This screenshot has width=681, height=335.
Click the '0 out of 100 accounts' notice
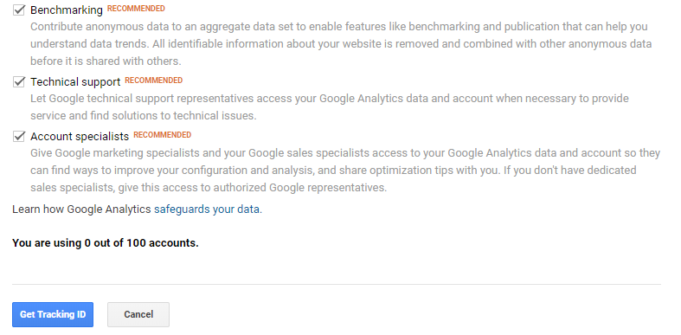coord(105,243)
